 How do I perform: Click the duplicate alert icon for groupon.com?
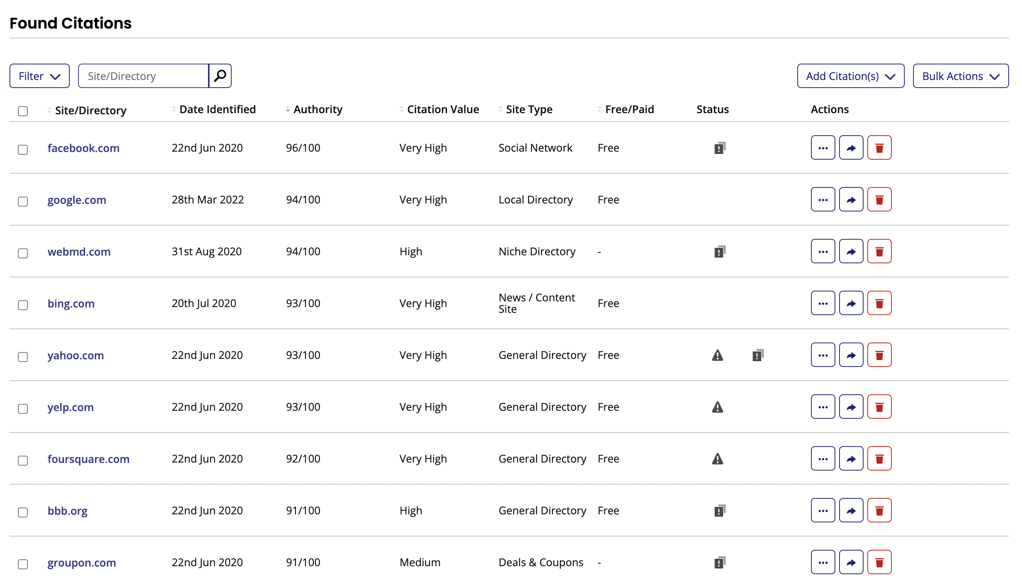coord(720,563)
